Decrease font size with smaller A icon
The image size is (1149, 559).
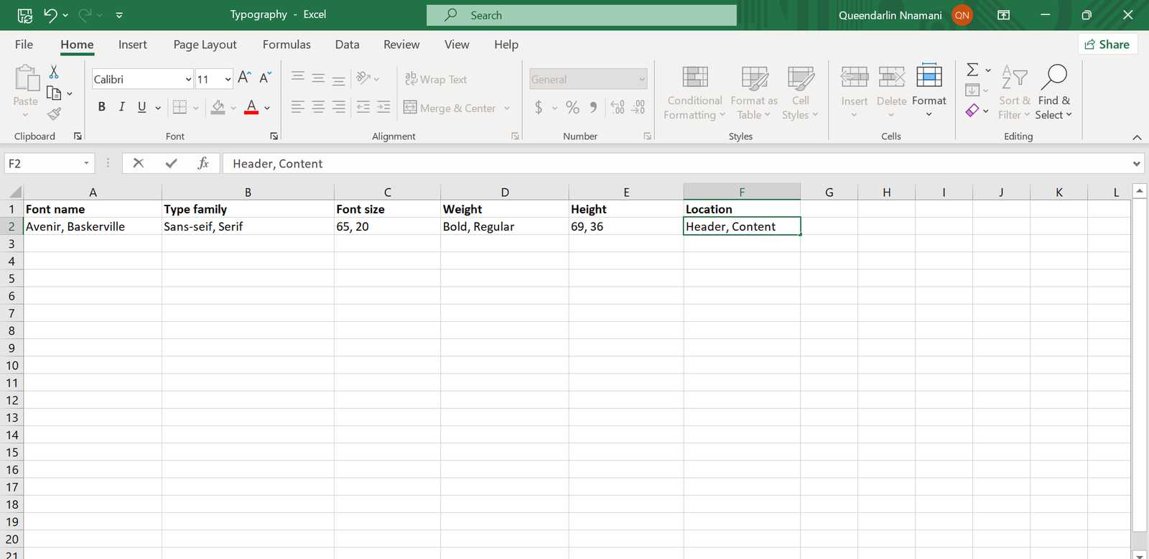(x=265, y=78)
